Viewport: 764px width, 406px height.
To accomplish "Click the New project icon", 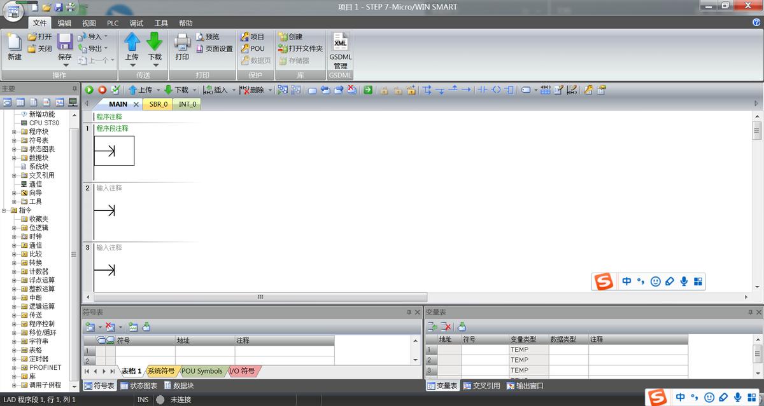I will (x=15, y=42).
